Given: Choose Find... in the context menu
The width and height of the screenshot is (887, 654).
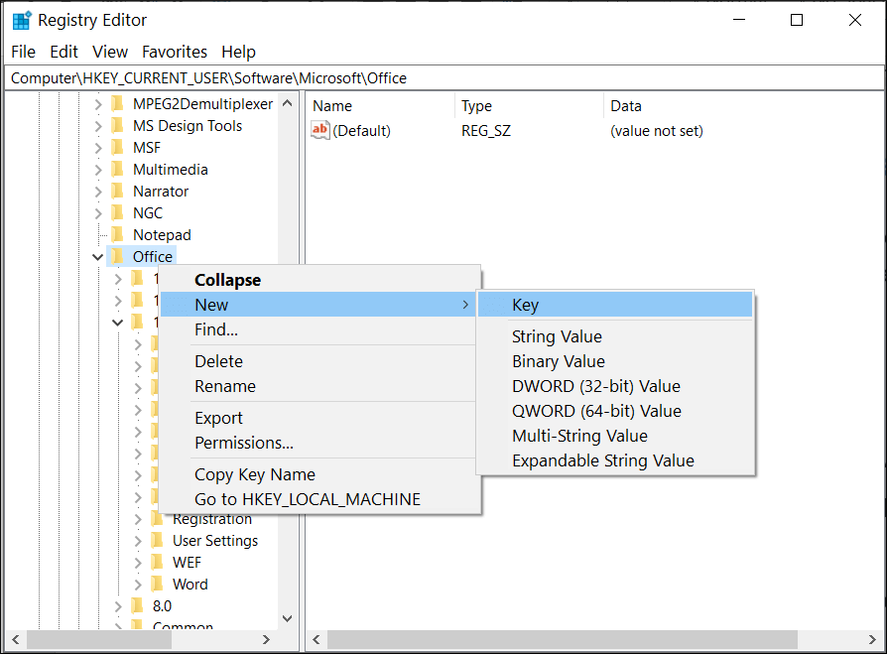Looking at the screenshot, I should pos(319,329).
